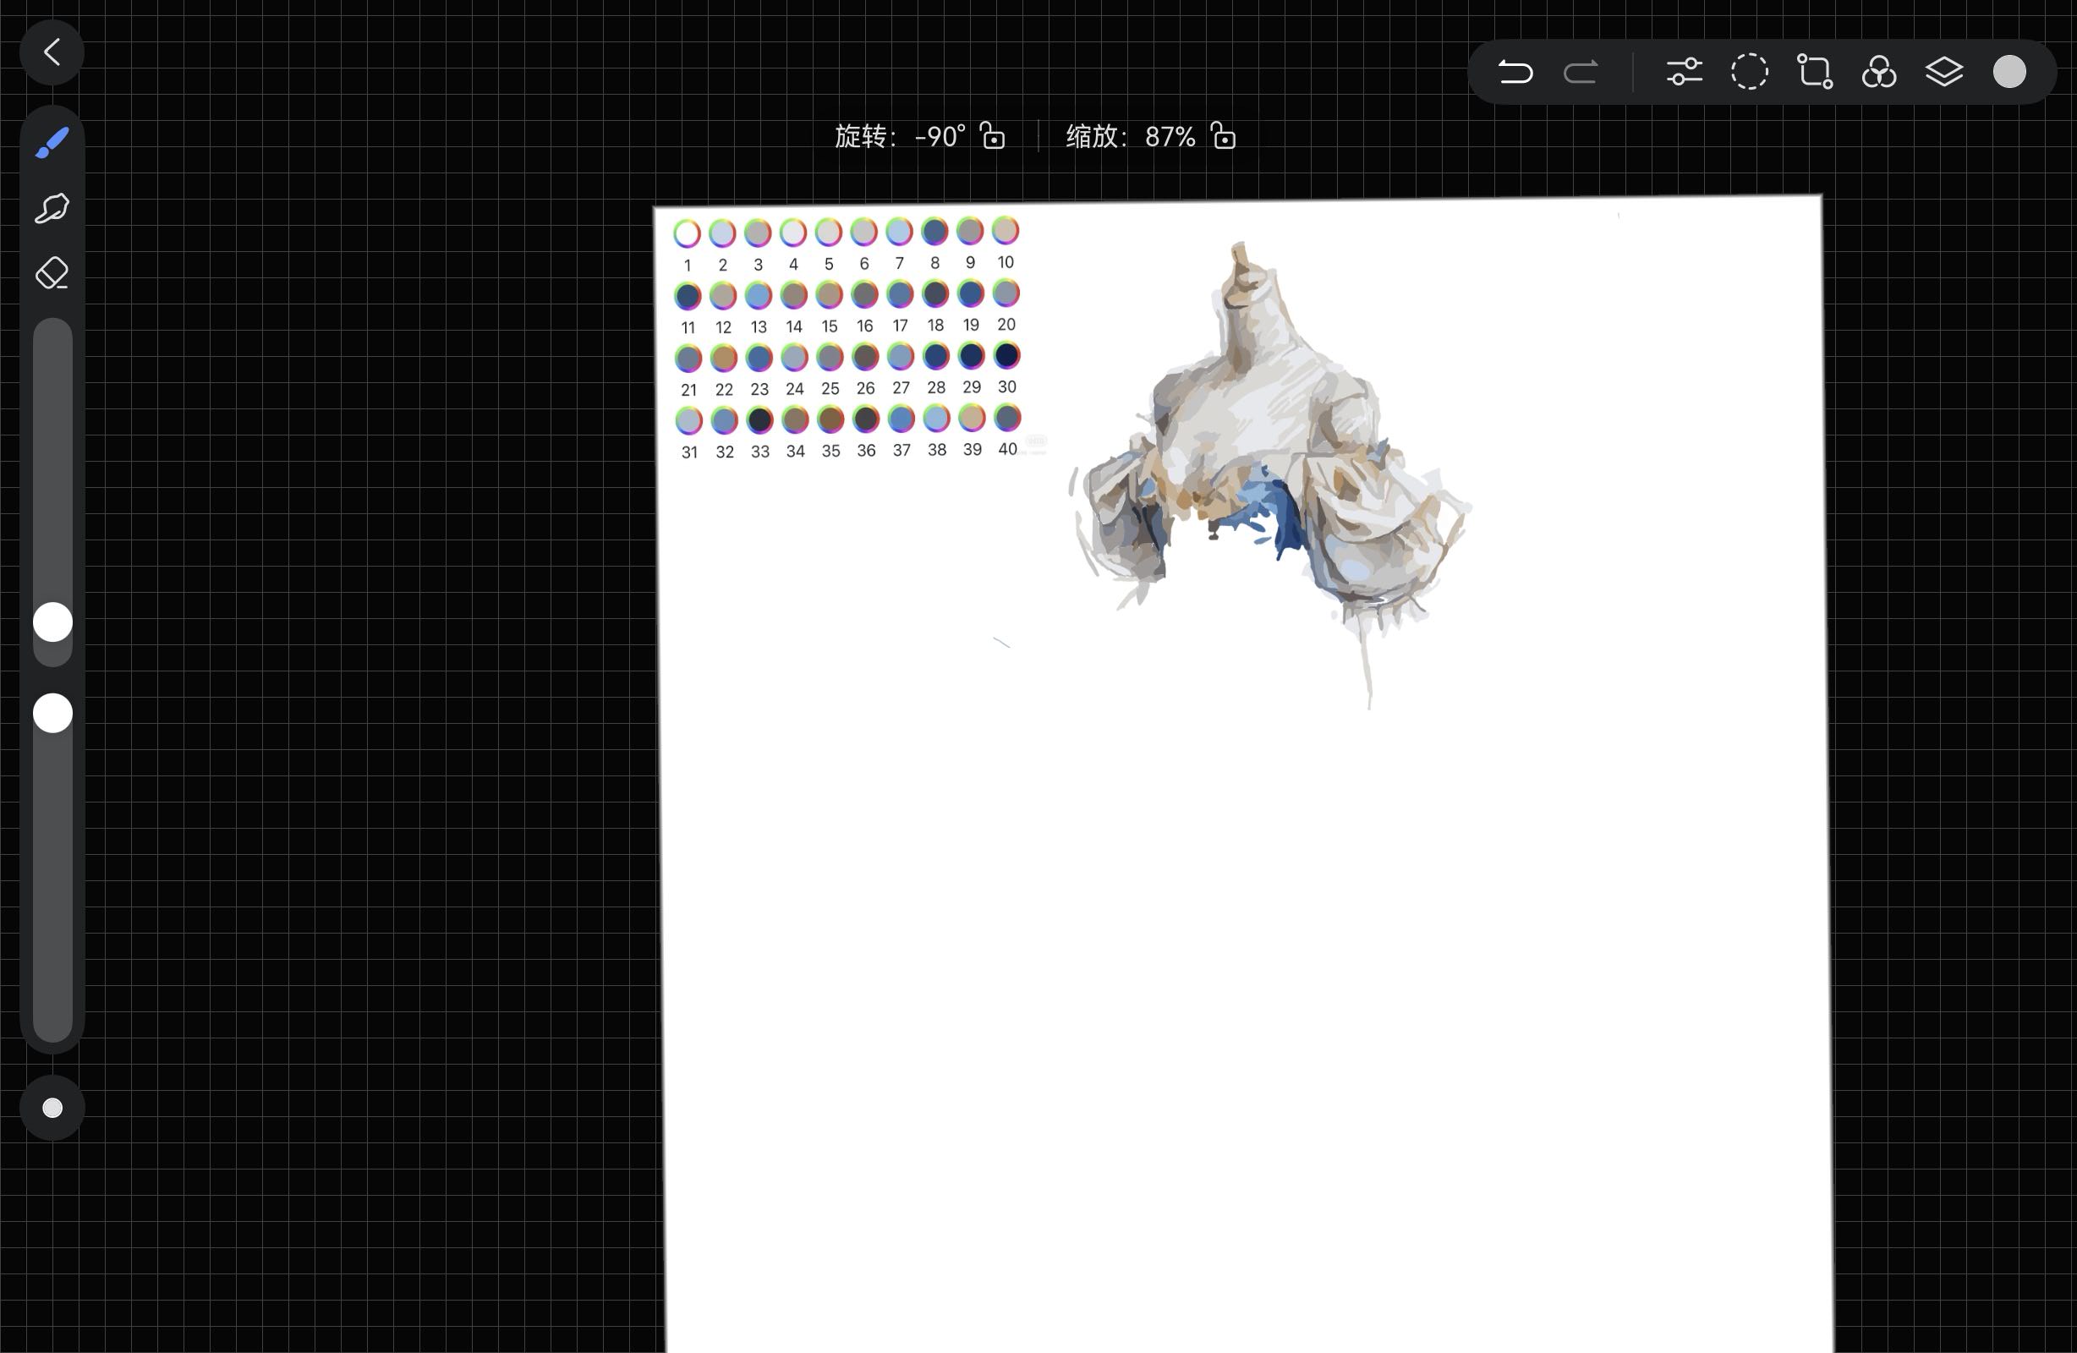Pick color swatch number 5
Viewport: 2077px width, 1353px height.
point(828,233)
